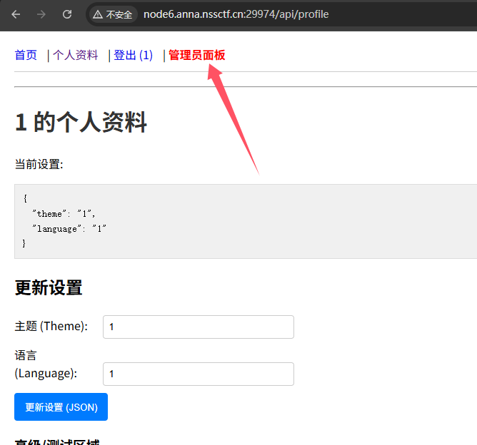Open the red 管理员面板 link
This screenshot has height=445, width=477.
(x=196, y=55)
